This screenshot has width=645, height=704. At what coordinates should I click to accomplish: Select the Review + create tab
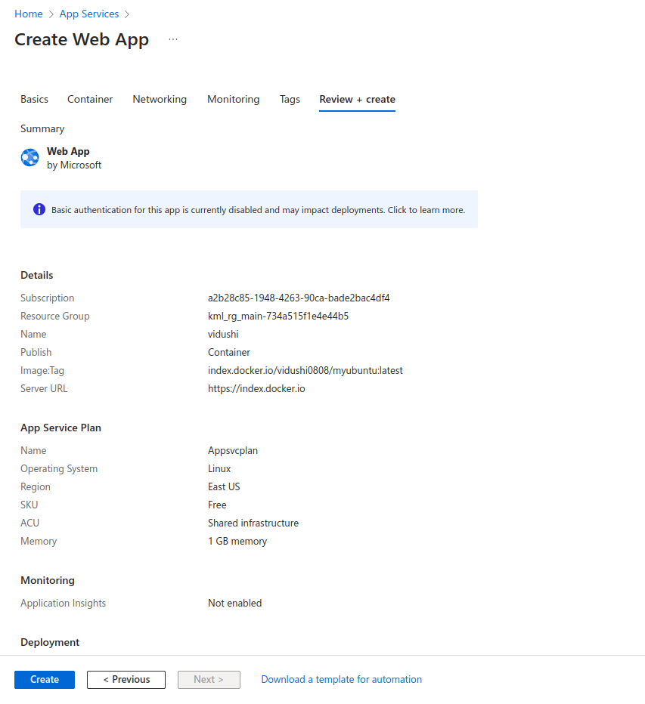[357, 99]
